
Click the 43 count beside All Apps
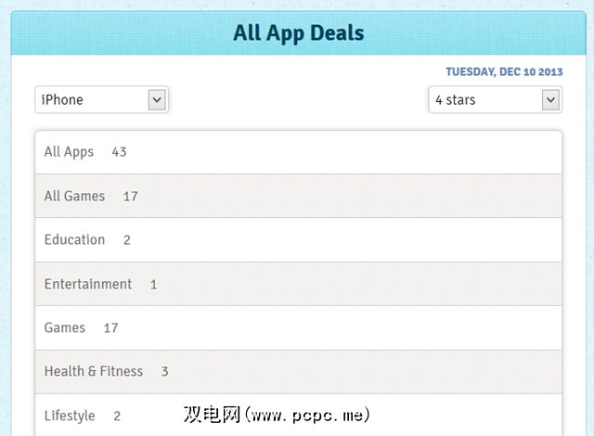coord(119,152)
